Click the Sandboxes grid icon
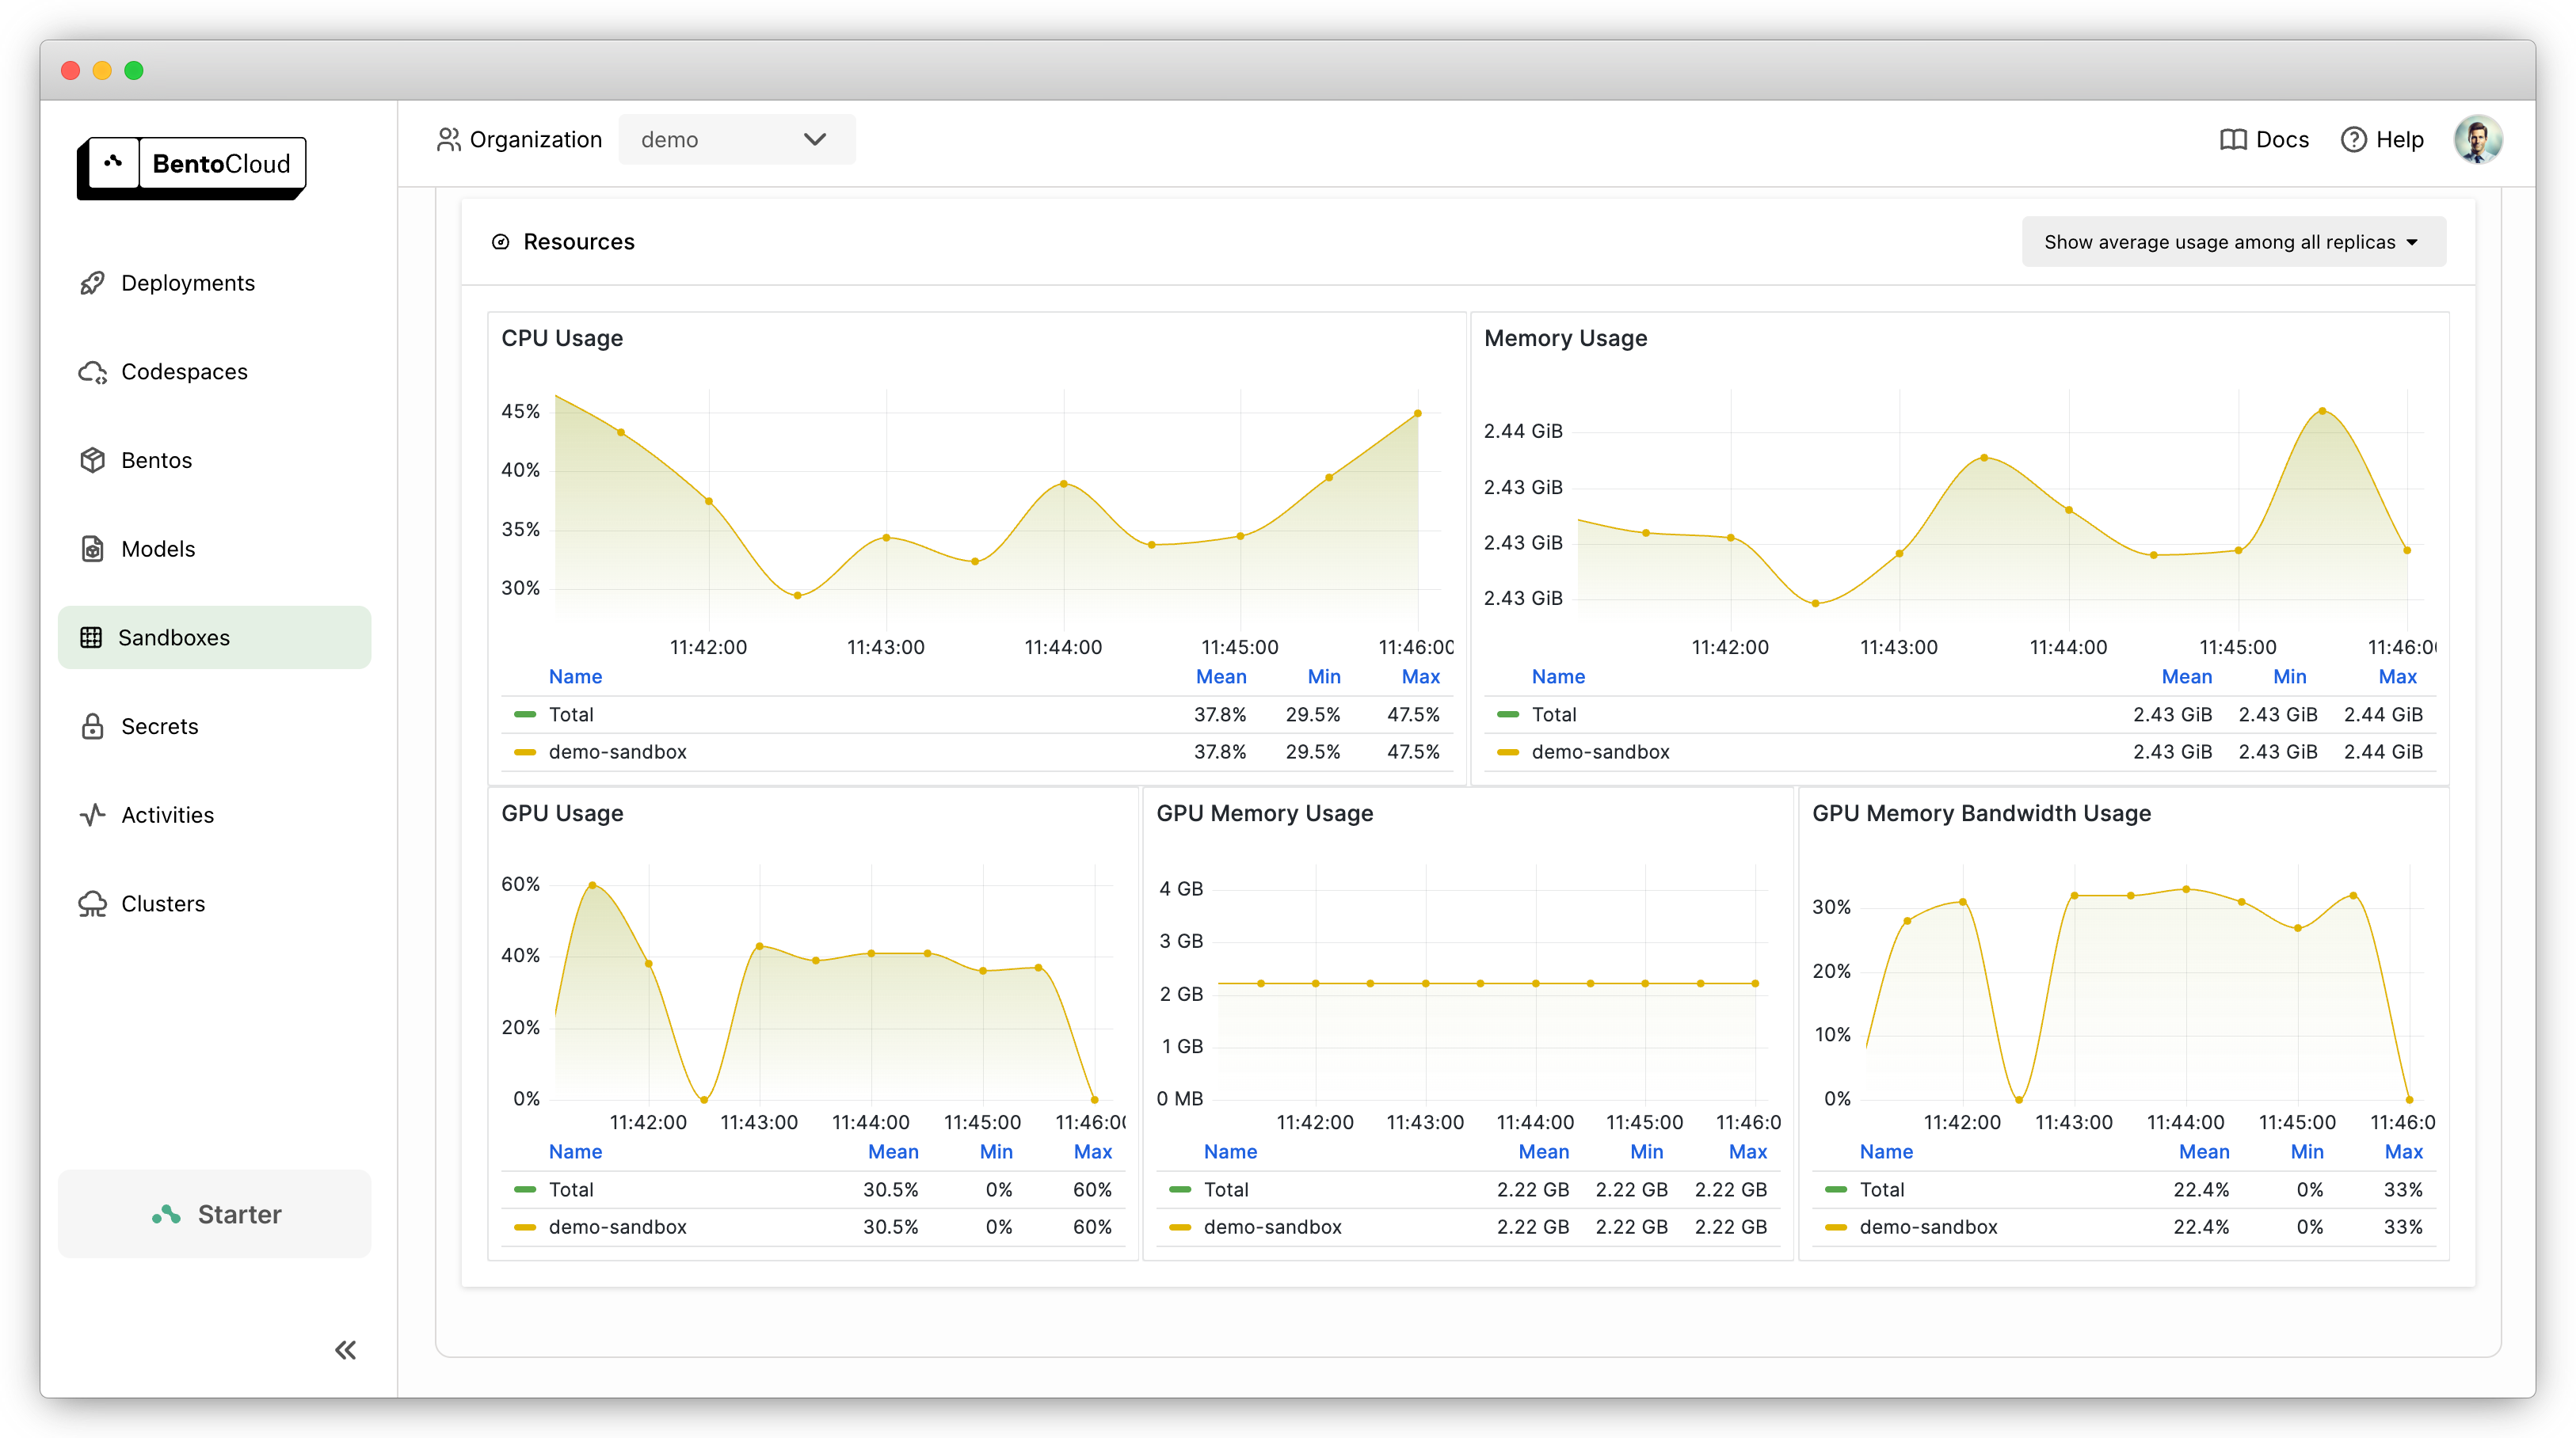 coord(91,637)
